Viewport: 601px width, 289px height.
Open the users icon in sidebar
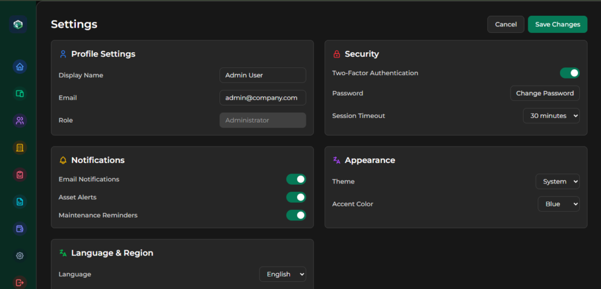point(19,121)
